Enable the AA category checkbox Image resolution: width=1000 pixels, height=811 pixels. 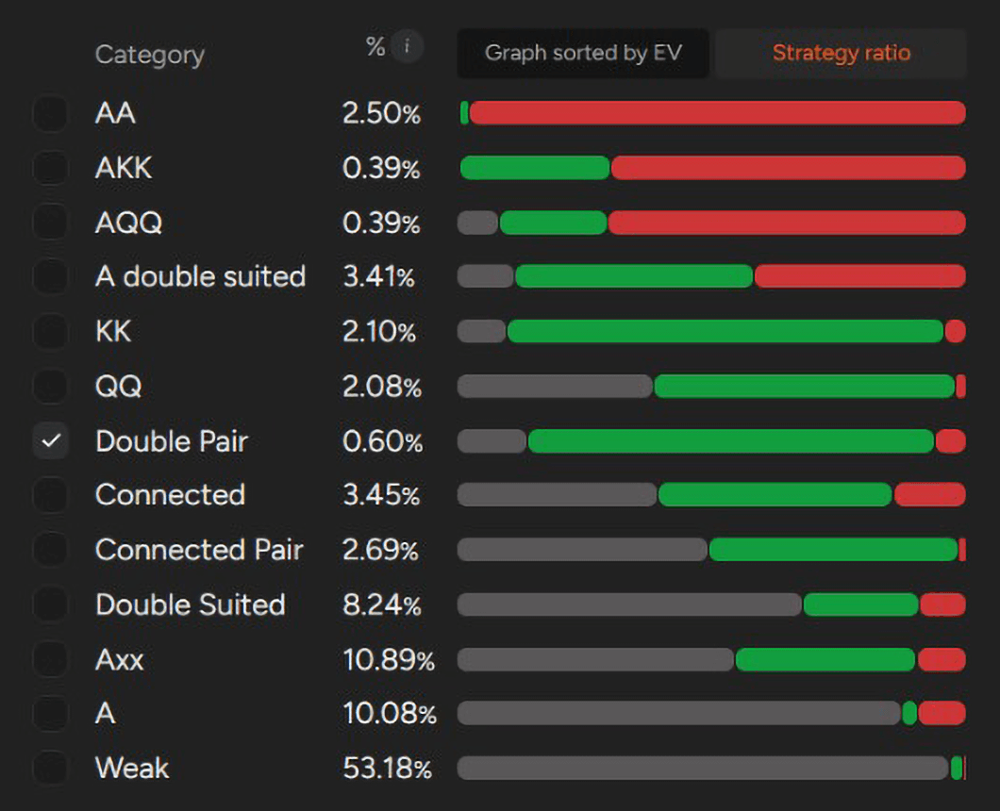pyautogui.click(x=50, y=113)
